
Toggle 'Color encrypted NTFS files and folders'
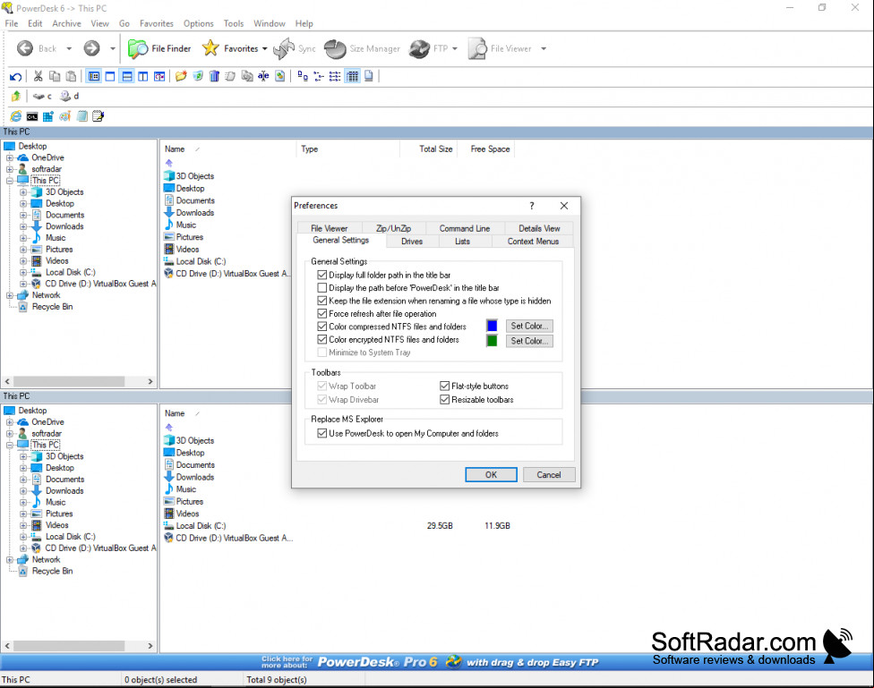click(x=321, y=339)
